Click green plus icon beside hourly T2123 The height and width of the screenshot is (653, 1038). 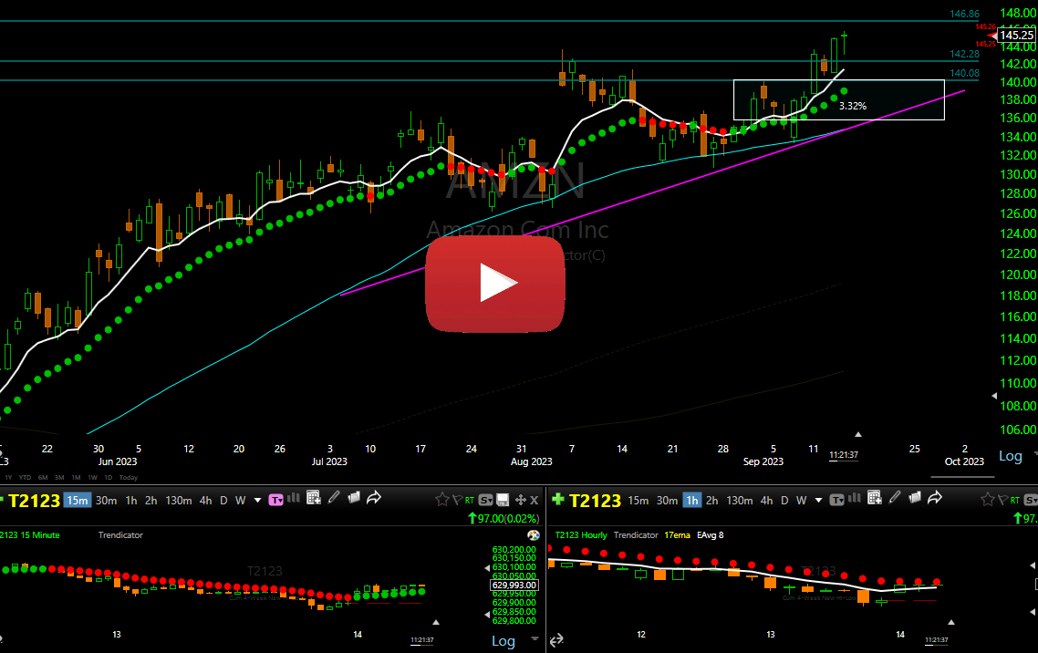pos(558,500)
